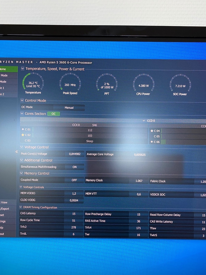Click the "260 MHz" peak speed reading

(70, 85)
